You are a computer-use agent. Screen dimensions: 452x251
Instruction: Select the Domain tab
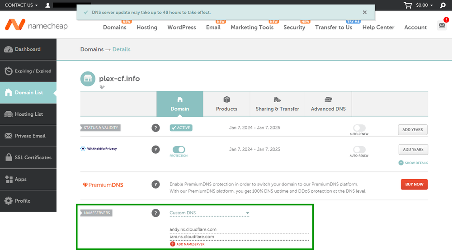click(x=180, y=104)
